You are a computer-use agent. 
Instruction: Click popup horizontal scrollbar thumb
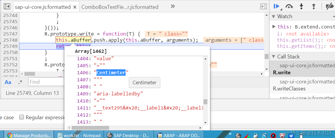[x=90, y=128]
